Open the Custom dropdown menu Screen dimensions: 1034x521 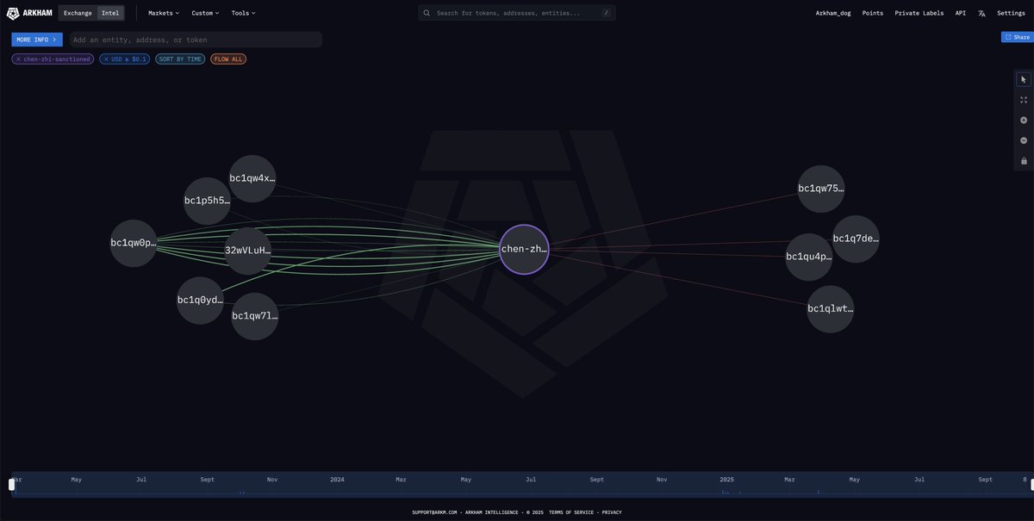coord(205,13)
